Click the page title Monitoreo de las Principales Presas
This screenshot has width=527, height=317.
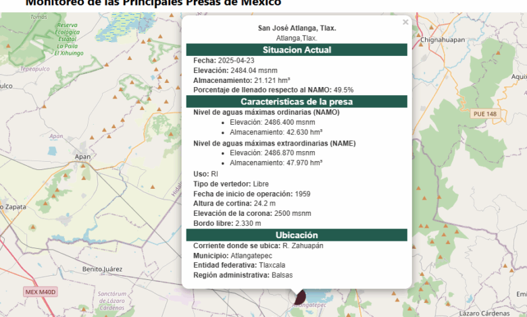click(153, 3)
